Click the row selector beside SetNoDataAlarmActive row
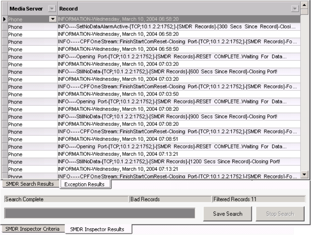 [5, 27]
